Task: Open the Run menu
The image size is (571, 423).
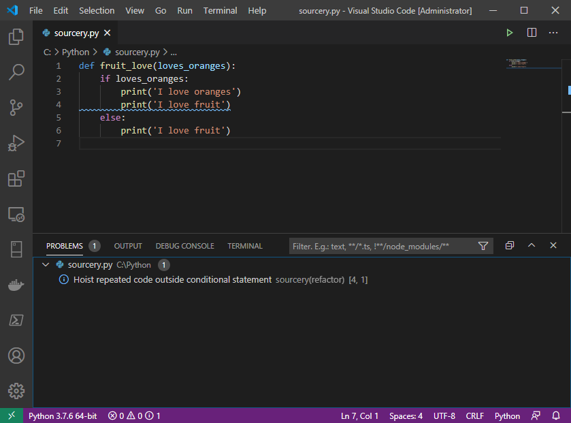Action: [x=184, y=11]
